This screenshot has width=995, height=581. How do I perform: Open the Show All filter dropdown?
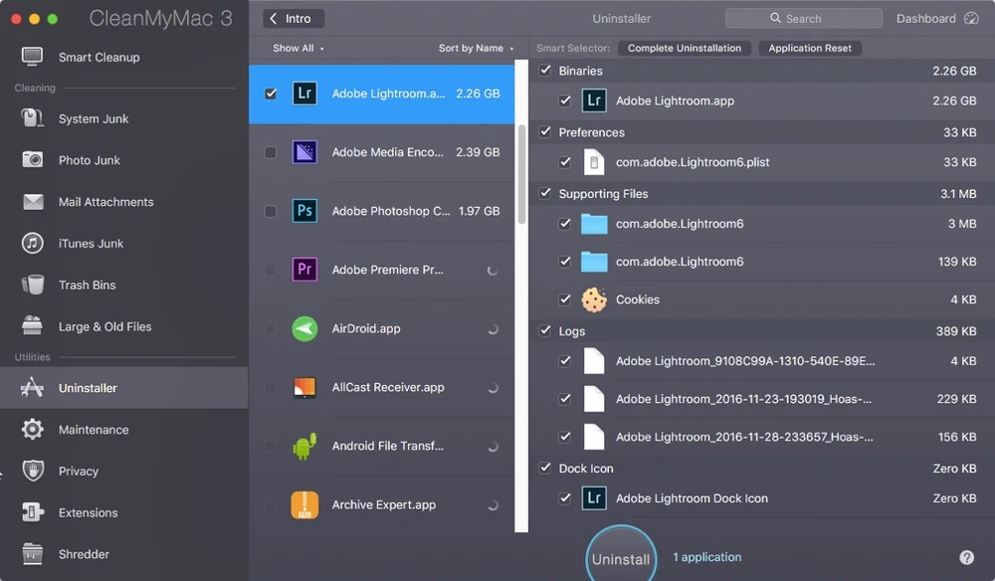298,48
